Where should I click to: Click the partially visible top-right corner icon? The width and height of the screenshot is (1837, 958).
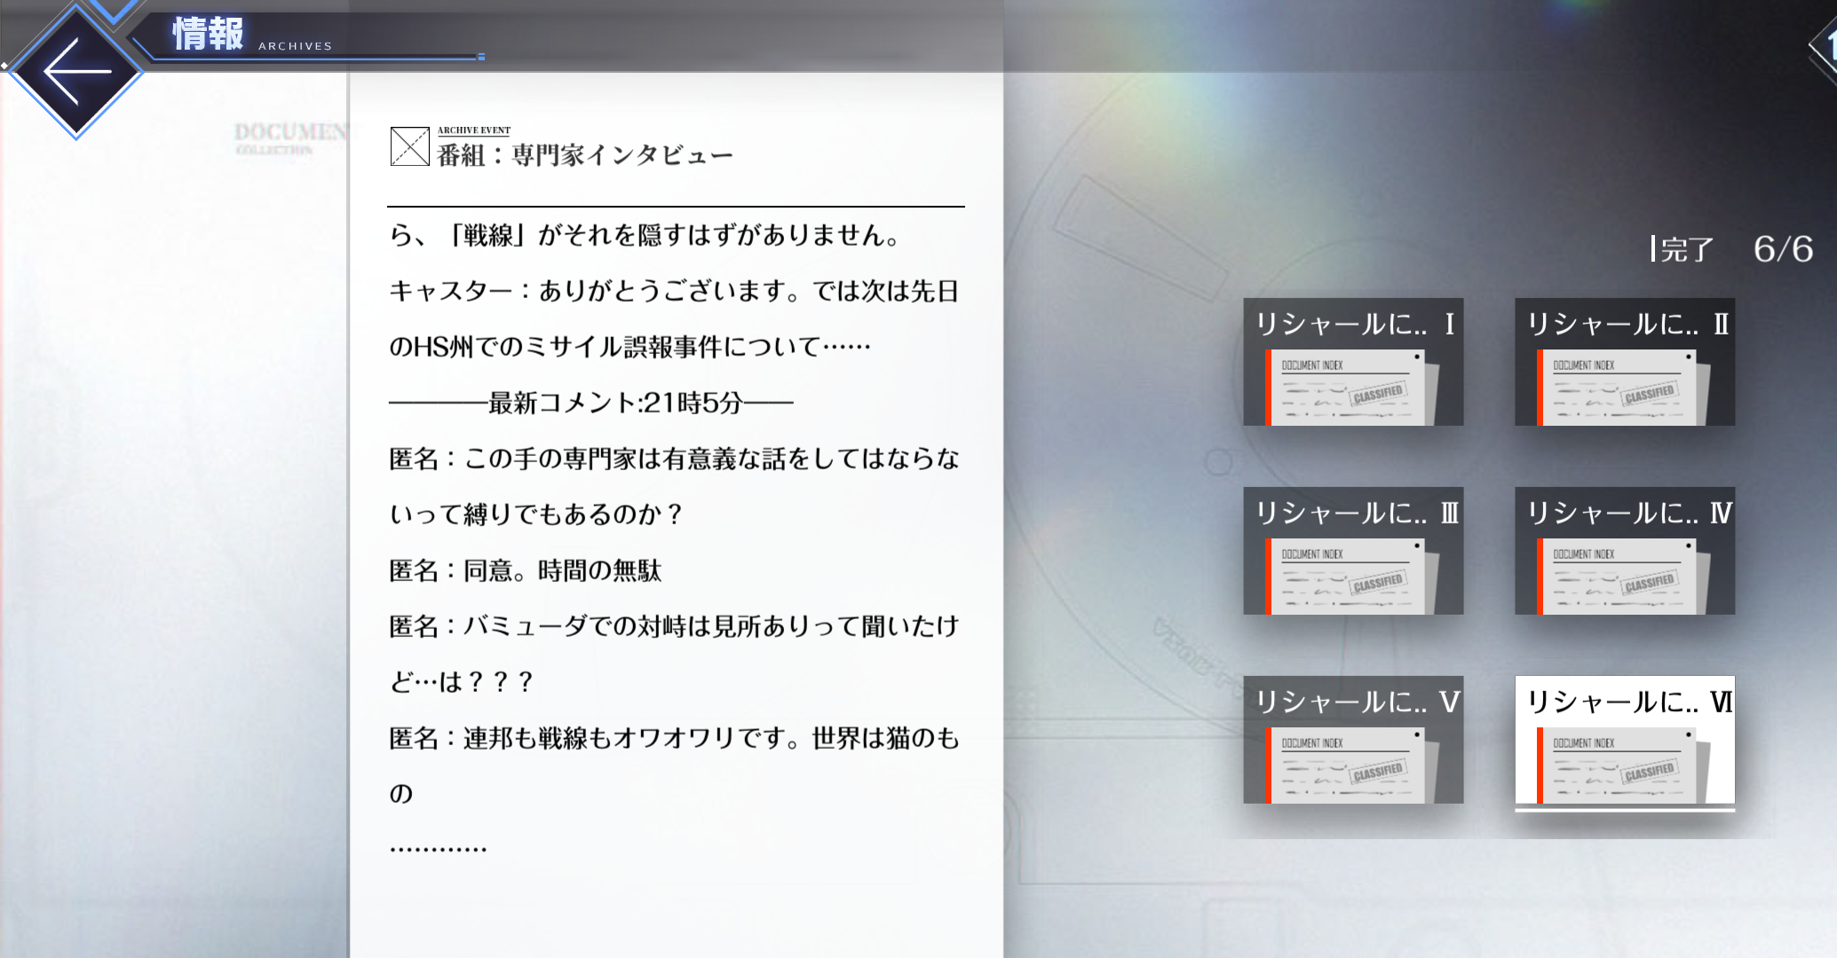click(x=1826, y=46)
